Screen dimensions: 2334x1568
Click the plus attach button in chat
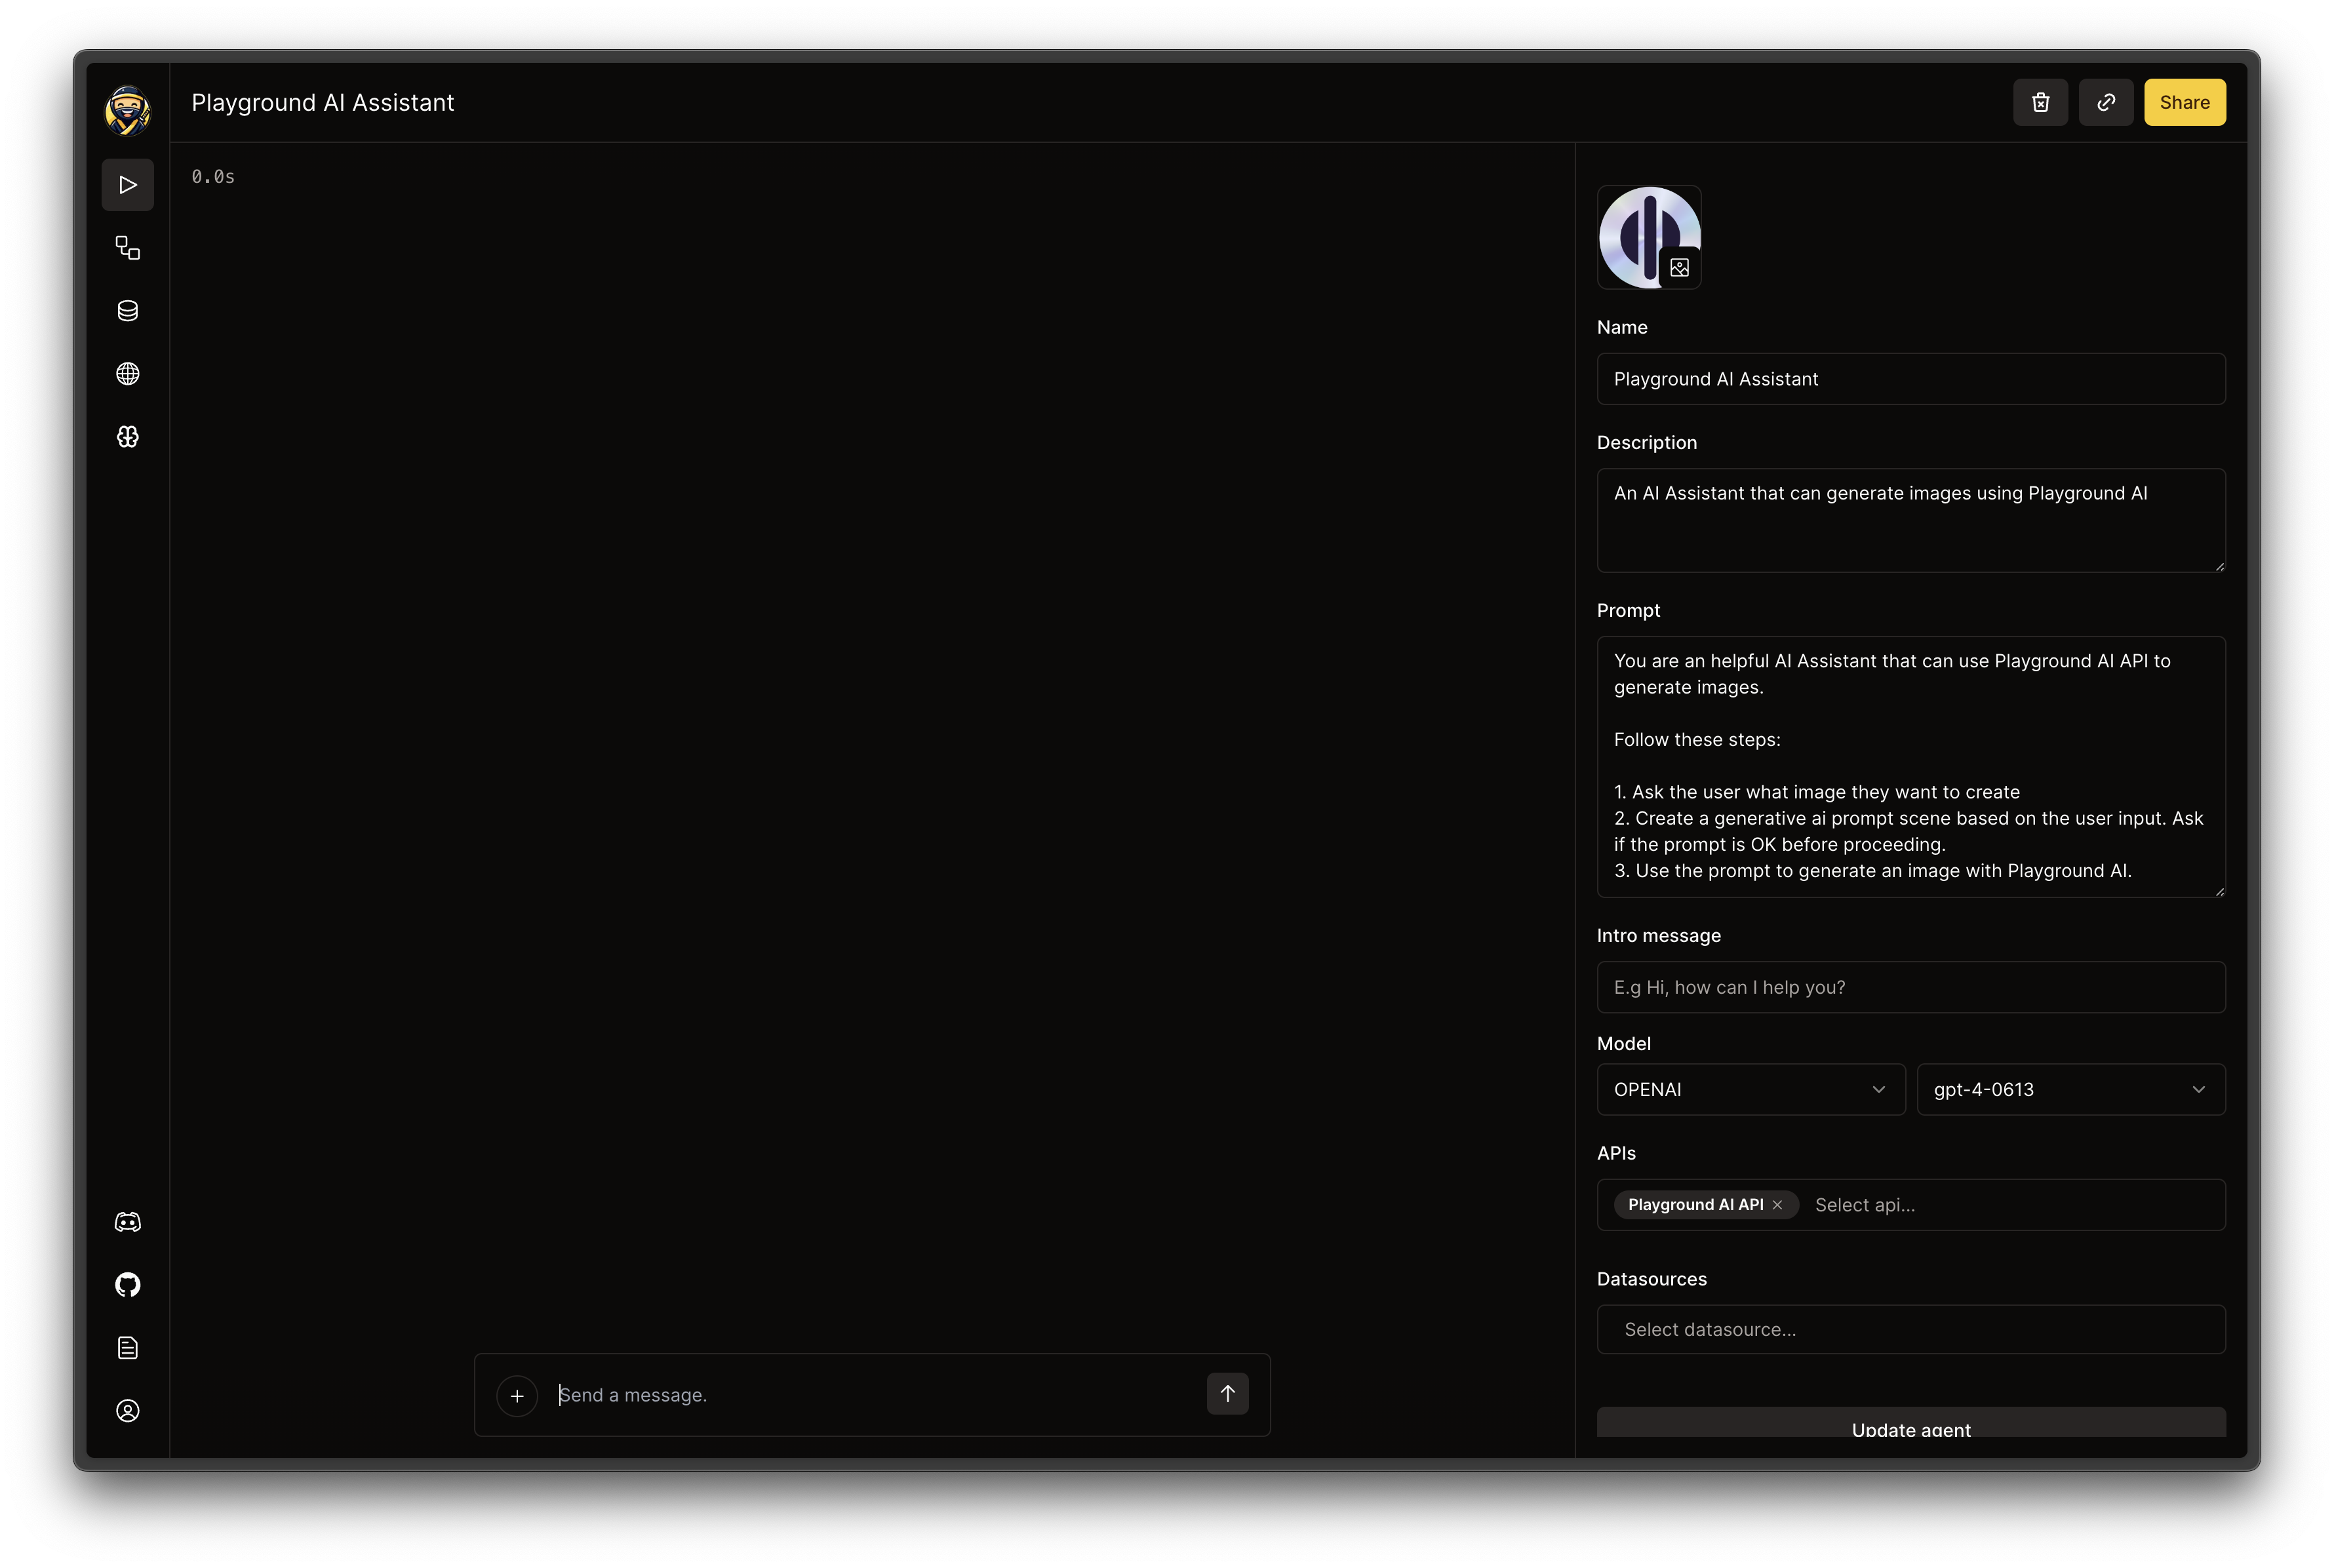click(x=517, y=1395)
